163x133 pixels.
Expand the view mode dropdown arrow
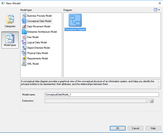pyautogui.click(x=159, y=10)
